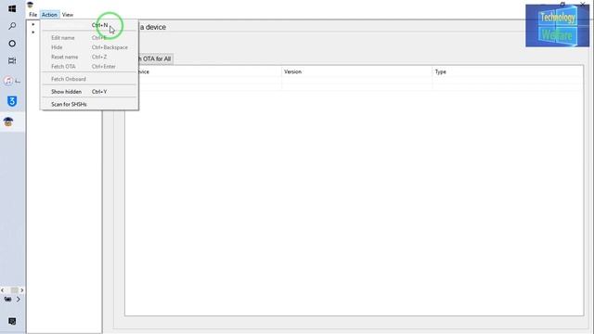Open the View menu
594x334 pixels.
pos(68,15)
